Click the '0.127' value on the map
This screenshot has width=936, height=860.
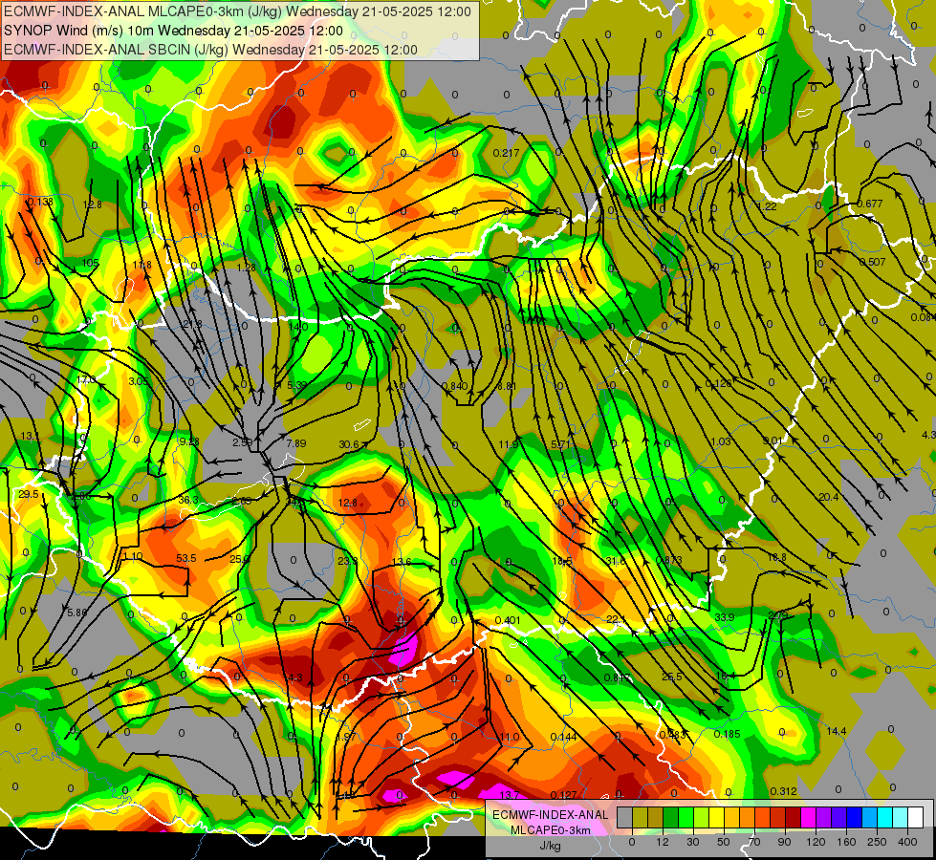[563, 795]
